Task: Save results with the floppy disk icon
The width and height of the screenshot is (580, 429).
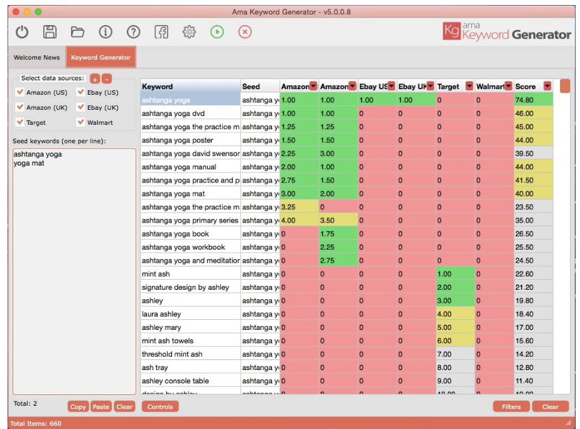Action: pos(50,32)
